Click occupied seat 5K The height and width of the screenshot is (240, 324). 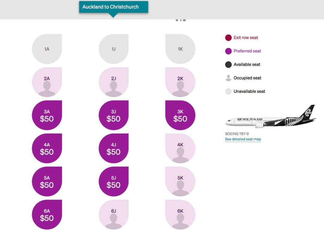coord(180,181)
